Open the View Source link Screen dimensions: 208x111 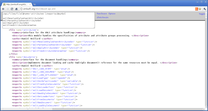[102, 14]
